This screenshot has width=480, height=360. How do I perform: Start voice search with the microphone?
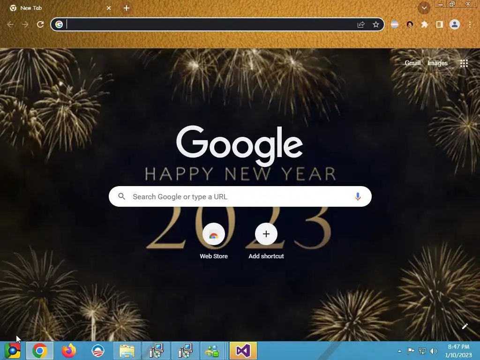pos(358,196)
